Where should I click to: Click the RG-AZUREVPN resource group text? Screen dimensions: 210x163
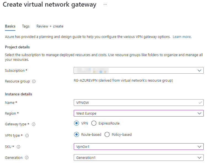tap(123, 80)
